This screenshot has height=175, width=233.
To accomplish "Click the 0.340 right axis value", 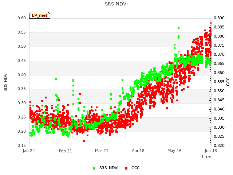I will tap(219, 109).
